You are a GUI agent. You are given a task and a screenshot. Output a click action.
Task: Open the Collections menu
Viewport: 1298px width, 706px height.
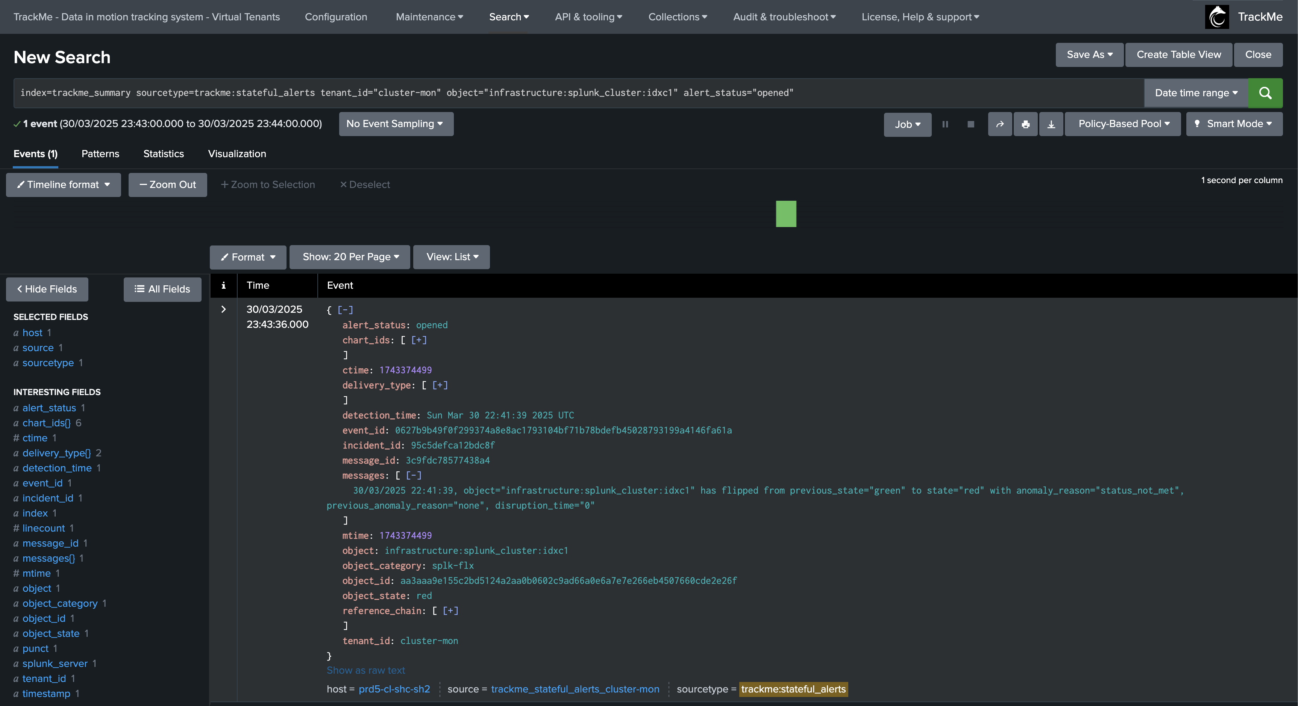pos(678,17)
